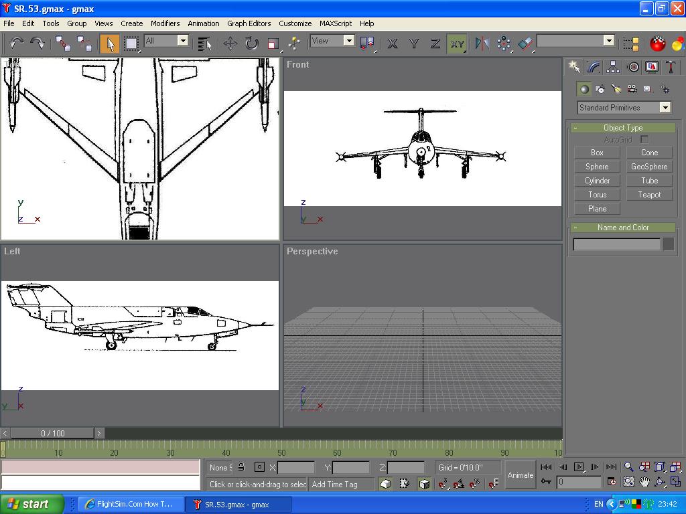The width and height of the screenshot is (686, 514).
Task: Click the Teapot primitive button
Action: click(648, 195)
